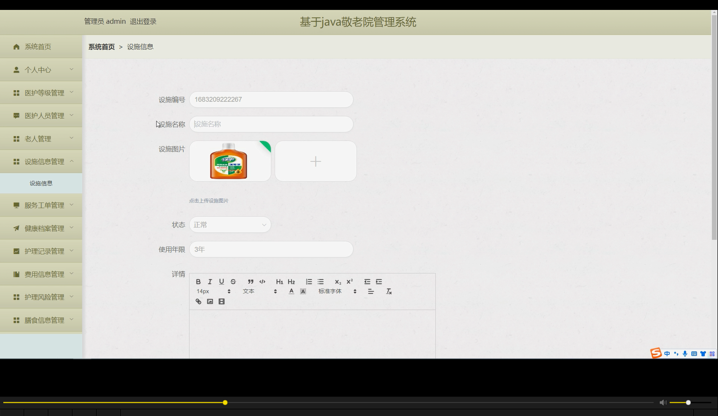Viewport: 718px width, 416px height.
Task: Toggle Chinese/English input on the Sogou bar
Action: 667,354
